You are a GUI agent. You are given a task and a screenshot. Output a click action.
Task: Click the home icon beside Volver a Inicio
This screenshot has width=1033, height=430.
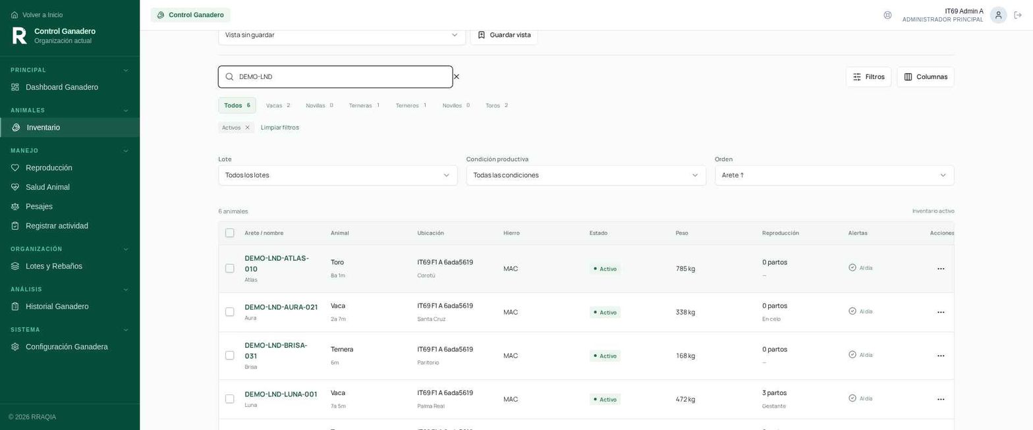(14, 15)
